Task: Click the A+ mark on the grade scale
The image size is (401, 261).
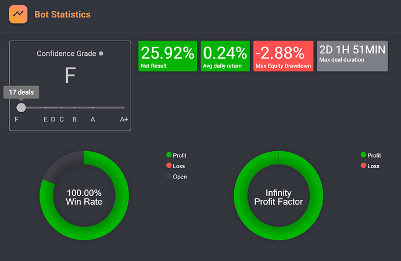Action: (124, 119)
